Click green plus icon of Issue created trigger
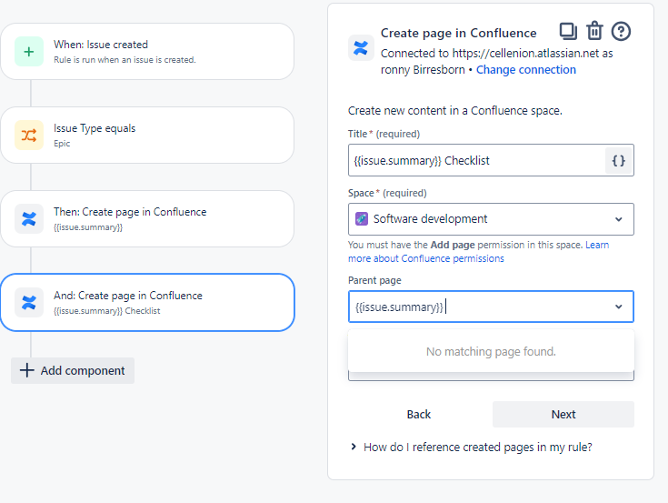Screen dimensions: 668x503 (x=29, y=52)
